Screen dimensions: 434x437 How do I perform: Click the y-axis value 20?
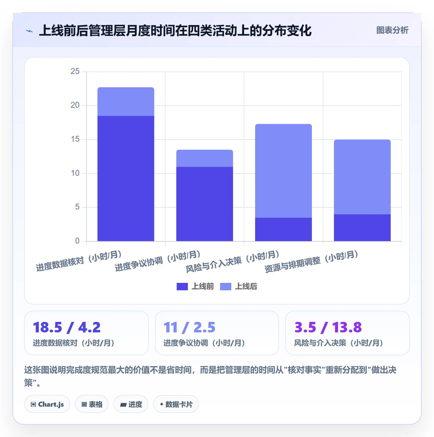tap(75, 105)
